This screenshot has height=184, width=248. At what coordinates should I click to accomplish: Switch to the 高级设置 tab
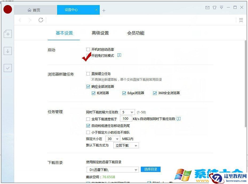[100, 33]
